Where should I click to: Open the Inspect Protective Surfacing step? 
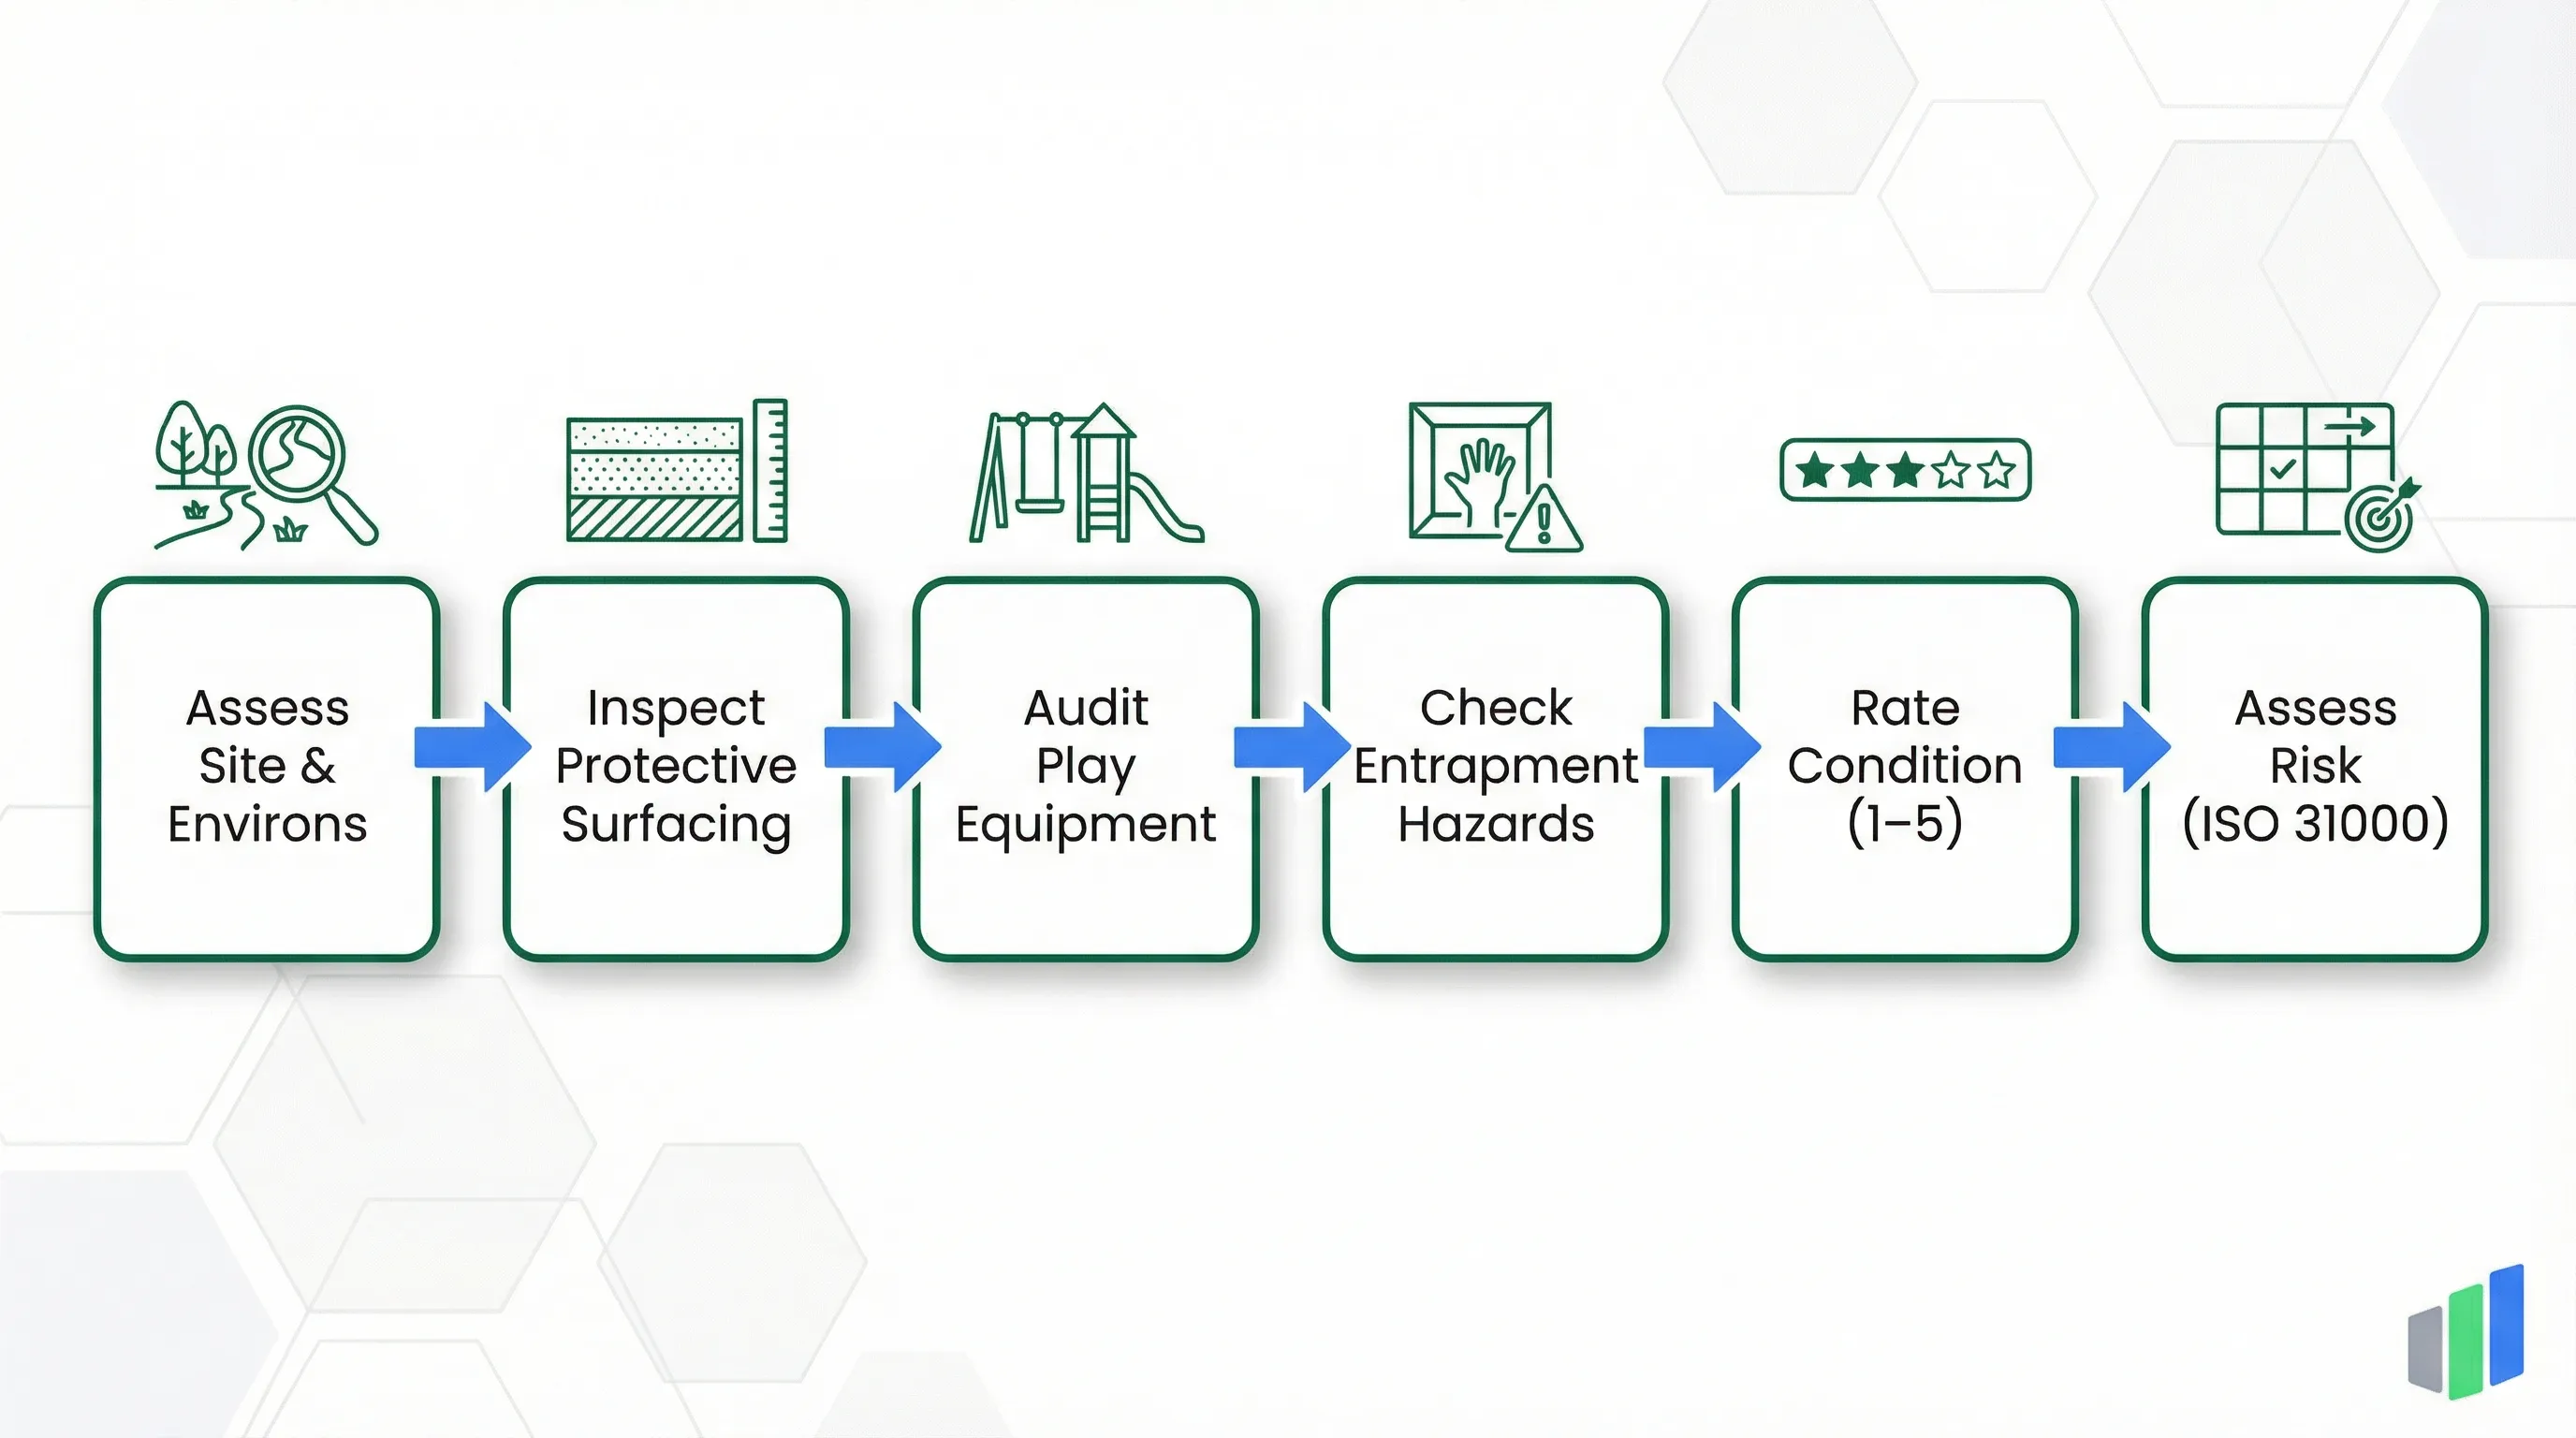click(675, 767)
